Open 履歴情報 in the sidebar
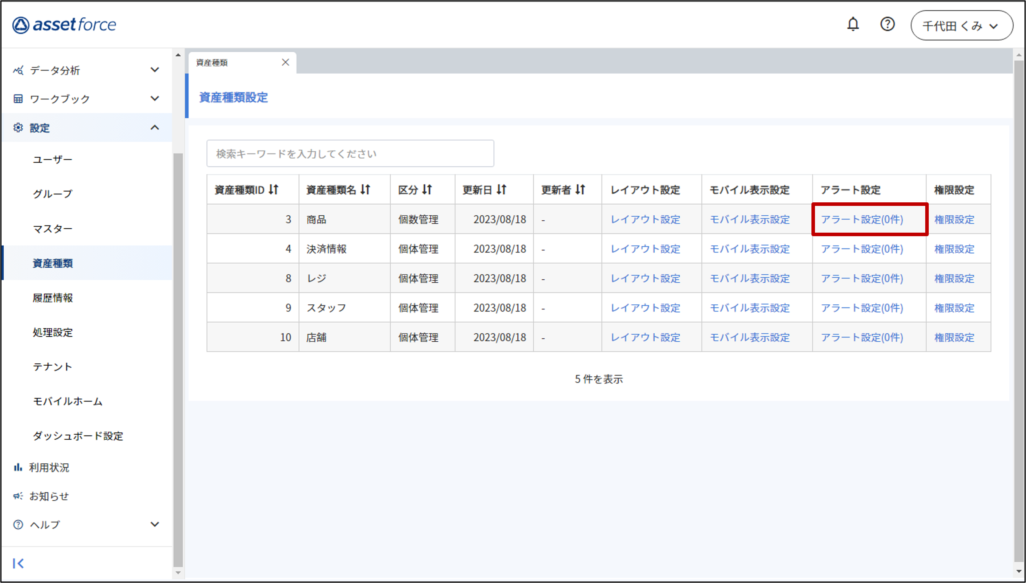The image size is (1026, 583). point(52,298)
